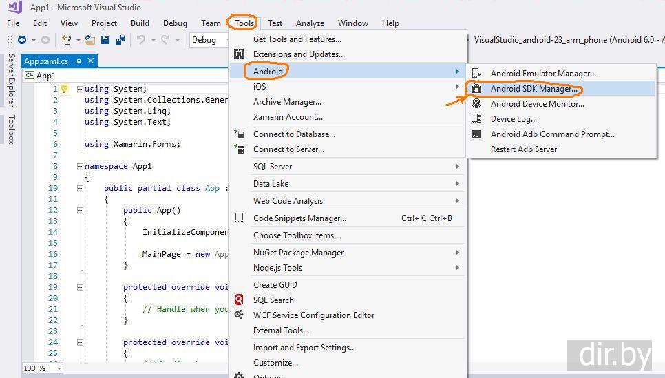
Task: Click the Save All toolbar icon
Action: [x=119, y=40]
